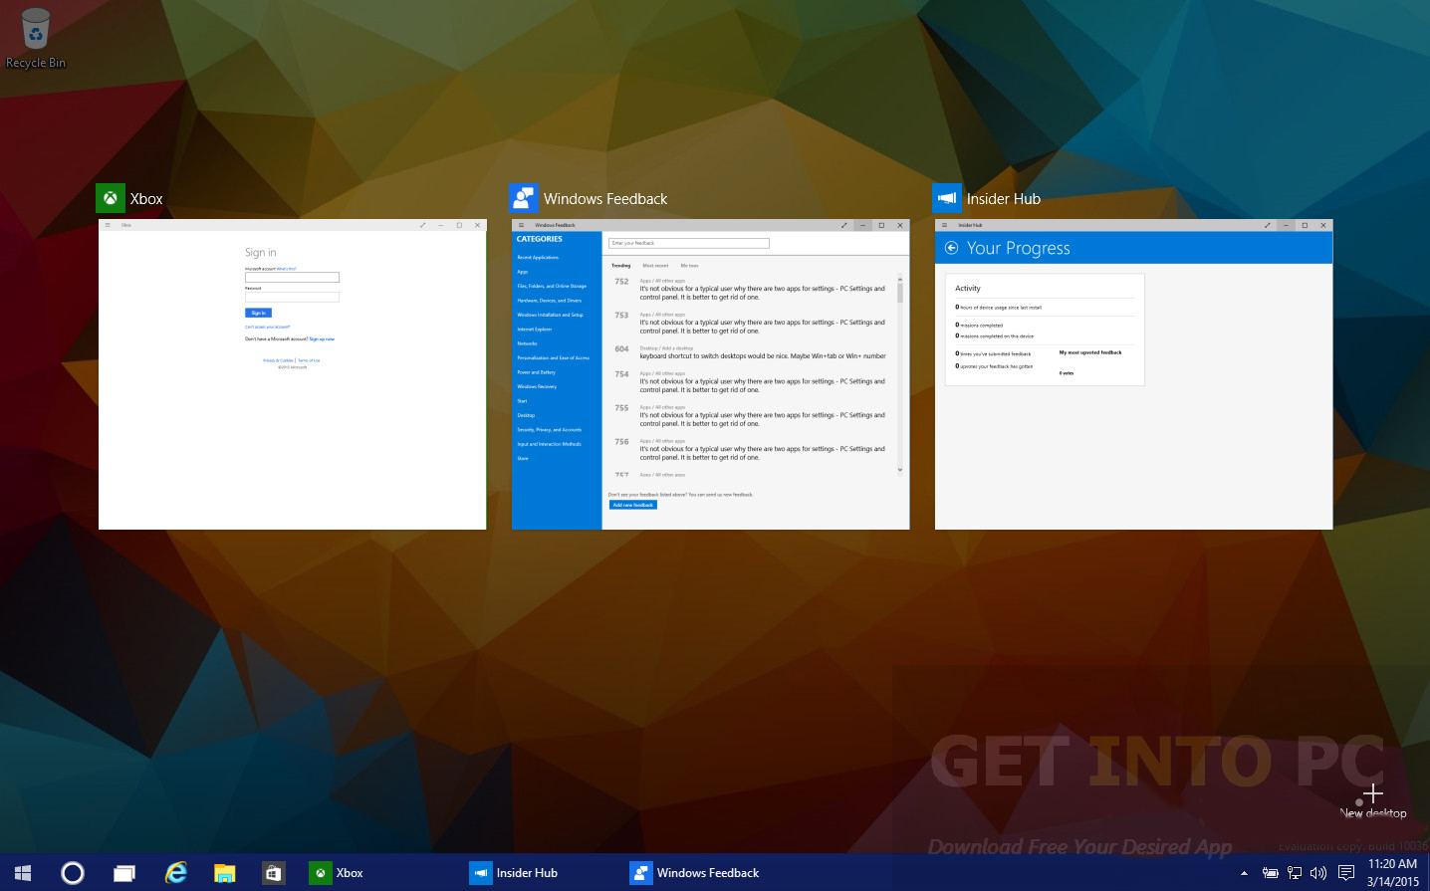Viewport: 1430px width, 891px height.
Task: Open "Can't access your account?" link
Action: point(268,327)
